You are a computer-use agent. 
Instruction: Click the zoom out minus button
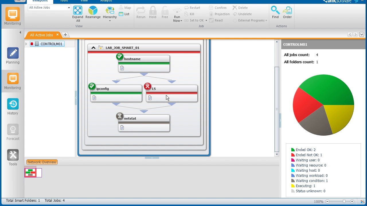(x=327, y=202)
